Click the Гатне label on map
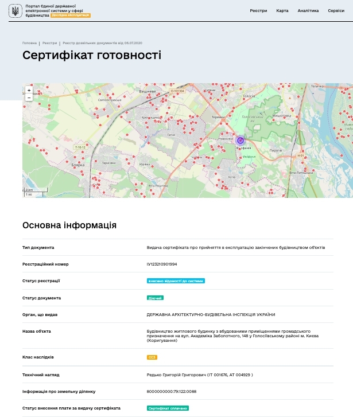Screen dimensions: 353x417 coord(171,135)
